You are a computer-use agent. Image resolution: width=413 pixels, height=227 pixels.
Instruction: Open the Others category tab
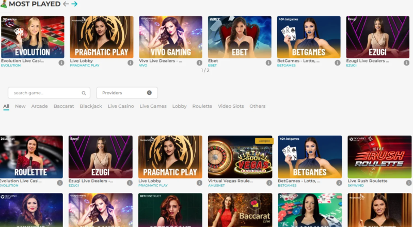point(257,106)
